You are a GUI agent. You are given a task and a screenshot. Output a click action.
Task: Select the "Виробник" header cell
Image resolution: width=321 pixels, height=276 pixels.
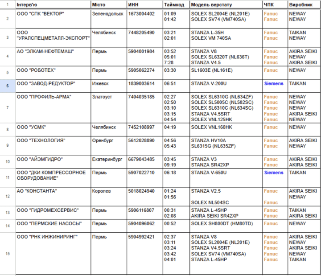304,4
